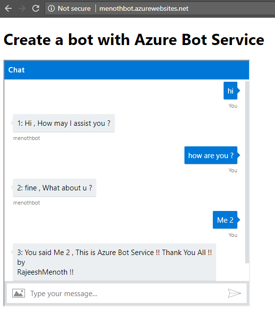The width and height of the screenshot is (275, 326).
Task: Click the browser forward arrow
Action: [22, 8]
